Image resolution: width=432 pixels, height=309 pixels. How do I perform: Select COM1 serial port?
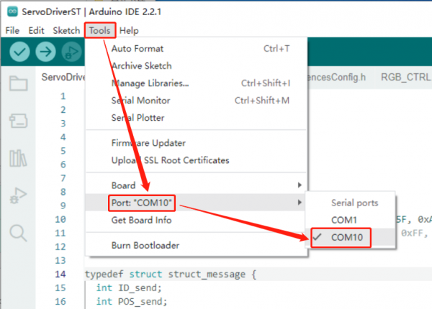(343, 219)
